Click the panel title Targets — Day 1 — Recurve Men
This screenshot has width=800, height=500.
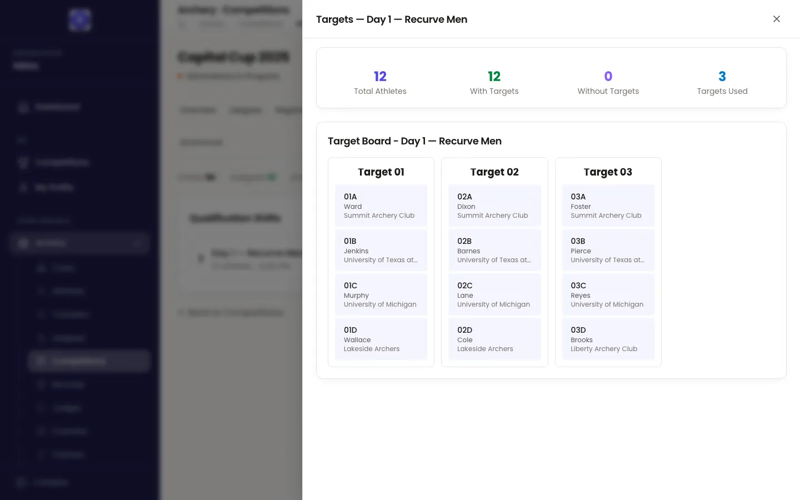392,19
